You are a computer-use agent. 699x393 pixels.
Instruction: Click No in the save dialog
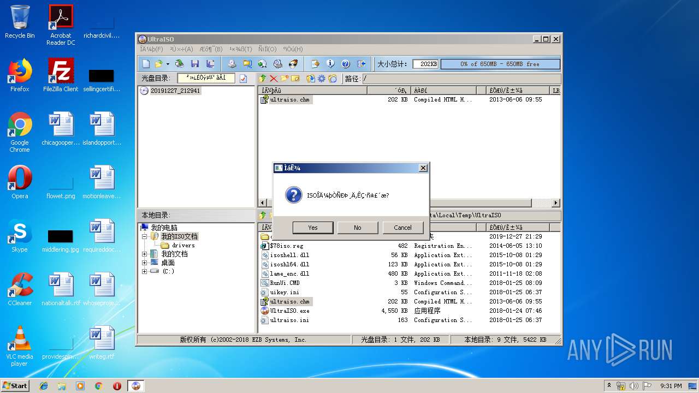(x=358, y=228)
